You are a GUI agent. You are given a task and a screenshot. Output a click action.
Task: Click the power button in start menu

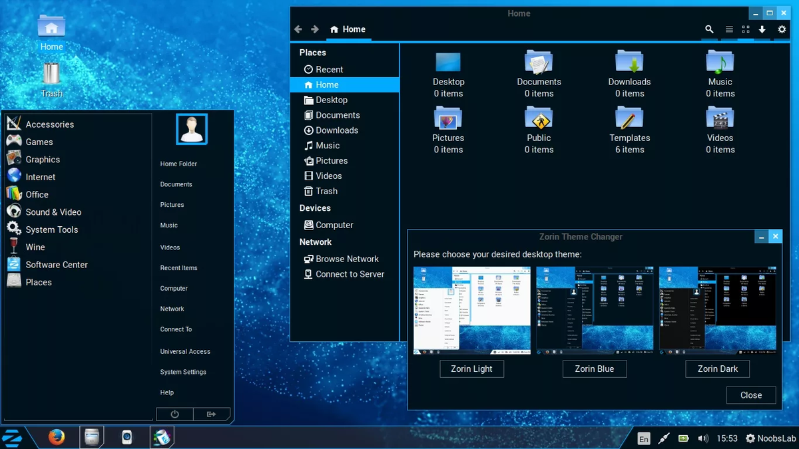[174, 414]
